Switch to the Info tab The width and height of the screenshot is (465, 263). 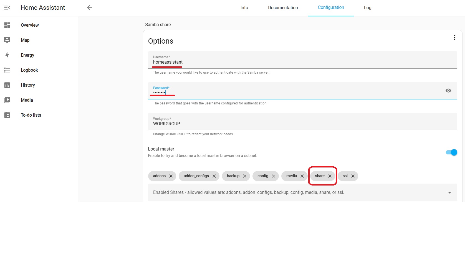pyautogui.click(x=244, y=8)
